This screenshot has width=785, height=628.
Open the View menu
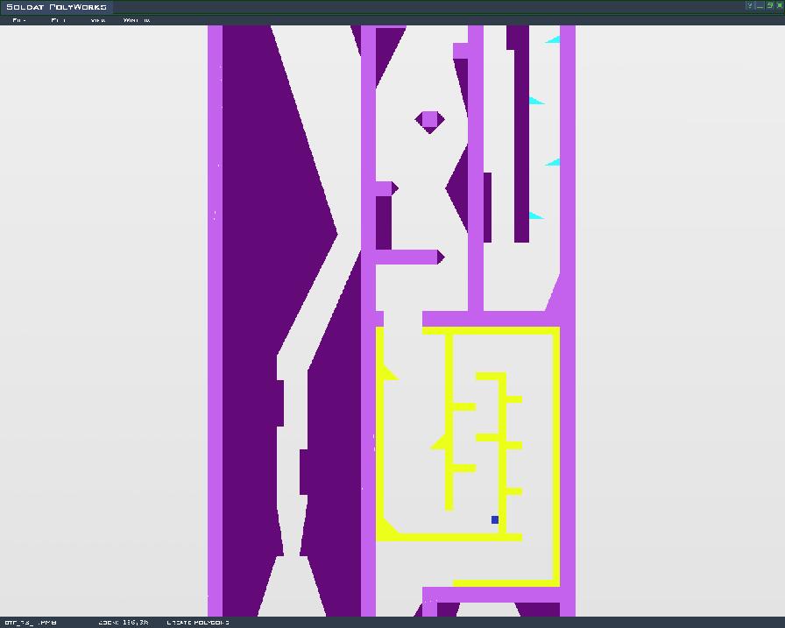[98, 20]
